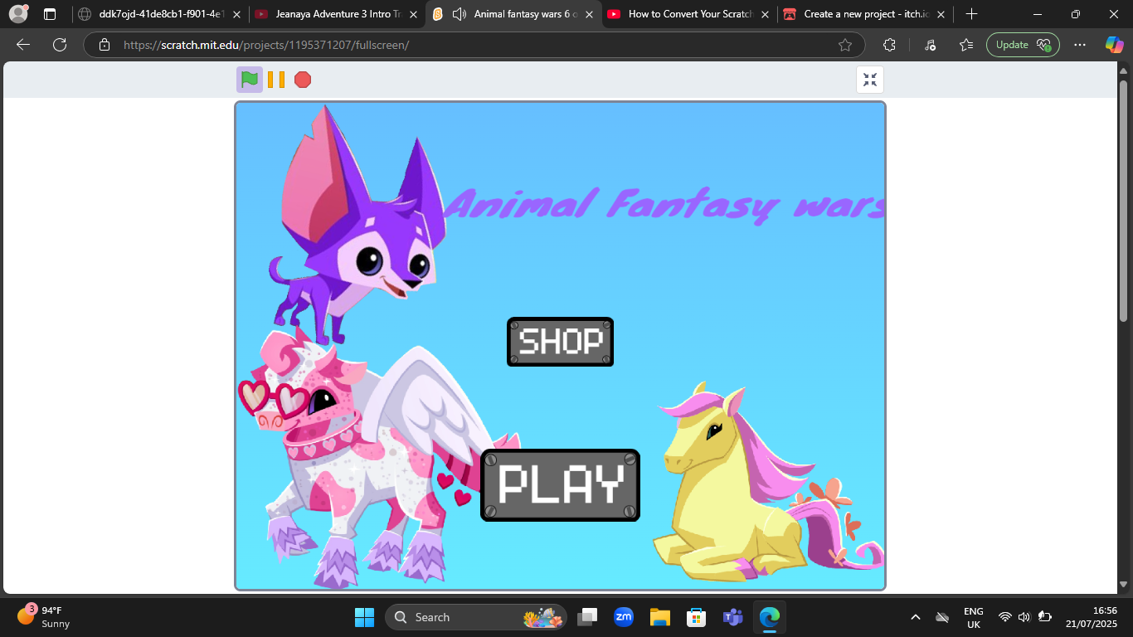This screenshot has height=637, width=1133.
Task: Go back to the previous page
Action: point(23,45)
